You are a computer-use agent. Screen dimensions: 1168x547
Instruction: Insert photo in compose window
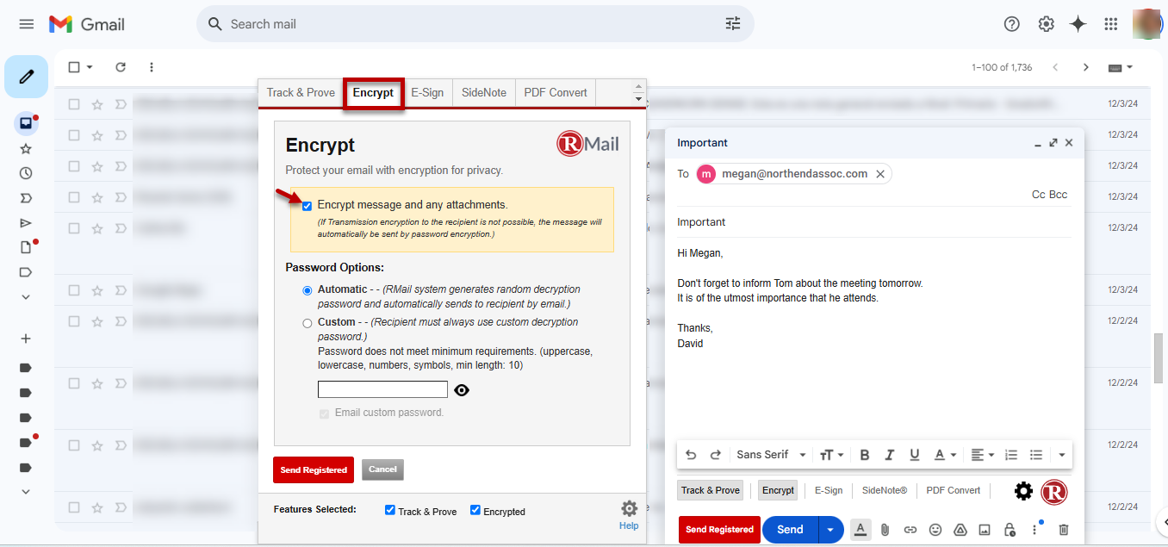pos(985,530)
